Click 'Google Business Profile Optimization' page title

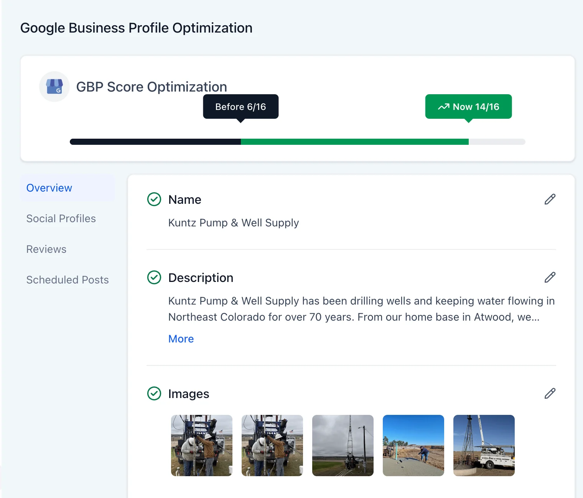[136, 28]
